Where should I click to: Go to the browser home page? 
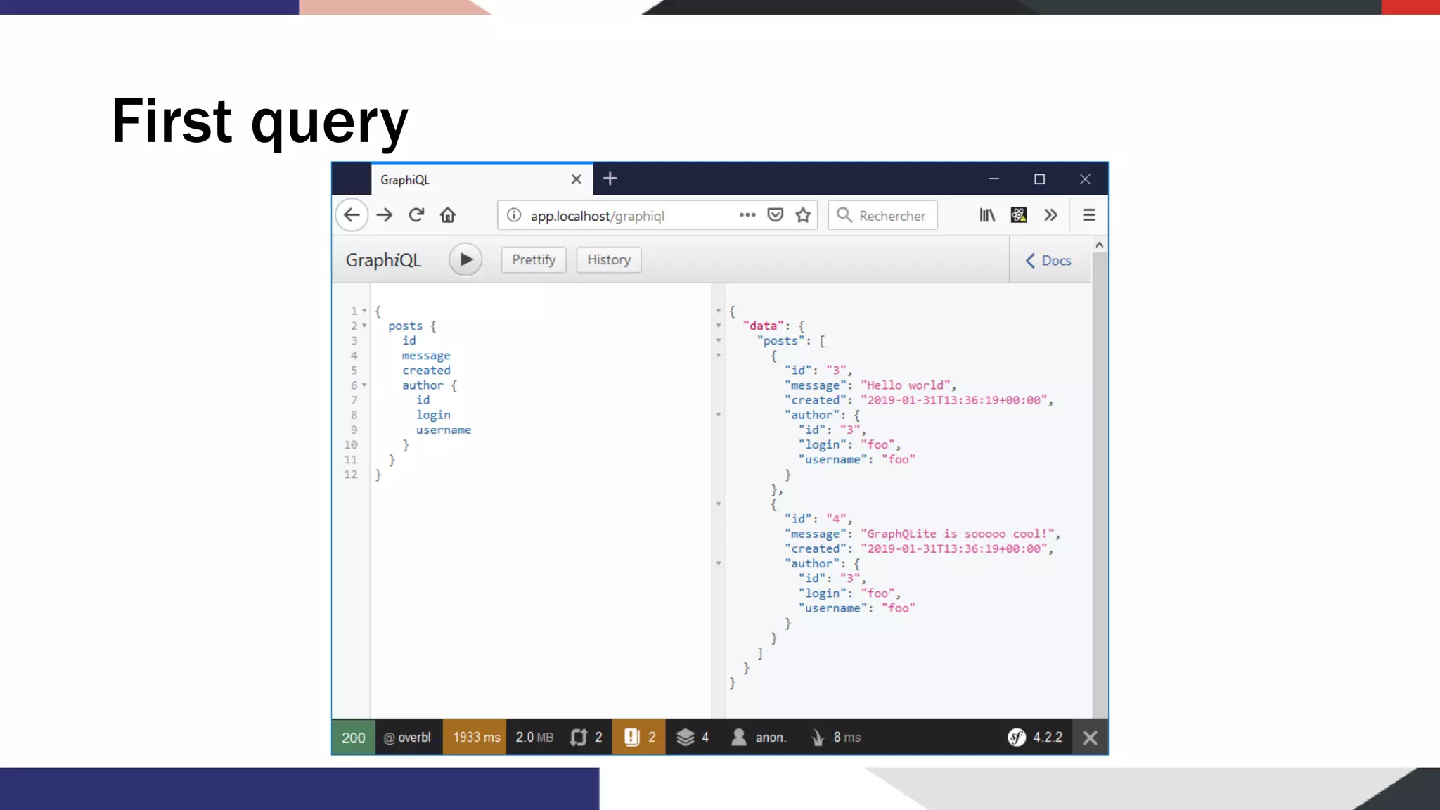(448, 215)
